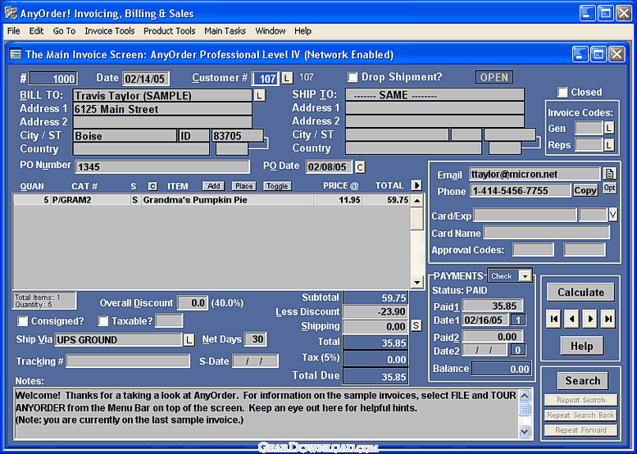Open the File menu
The height and width of the screenshot is (454, 637).
[x=13, y=31]
